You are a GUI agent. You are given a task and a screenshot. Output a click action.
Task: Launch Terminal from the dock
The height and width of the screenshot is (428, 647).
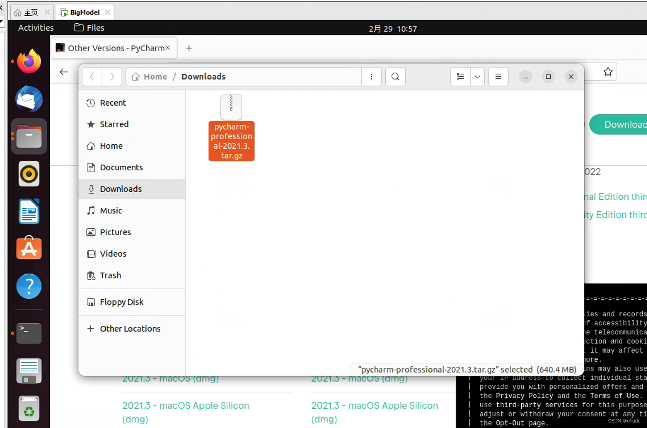pyautogui.click(x=29, y=333)
